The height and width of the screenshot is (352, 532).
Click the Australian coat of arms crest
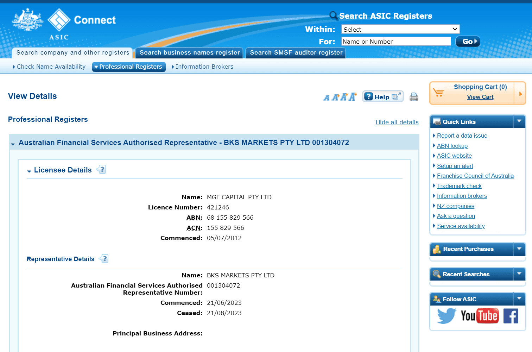27,20
